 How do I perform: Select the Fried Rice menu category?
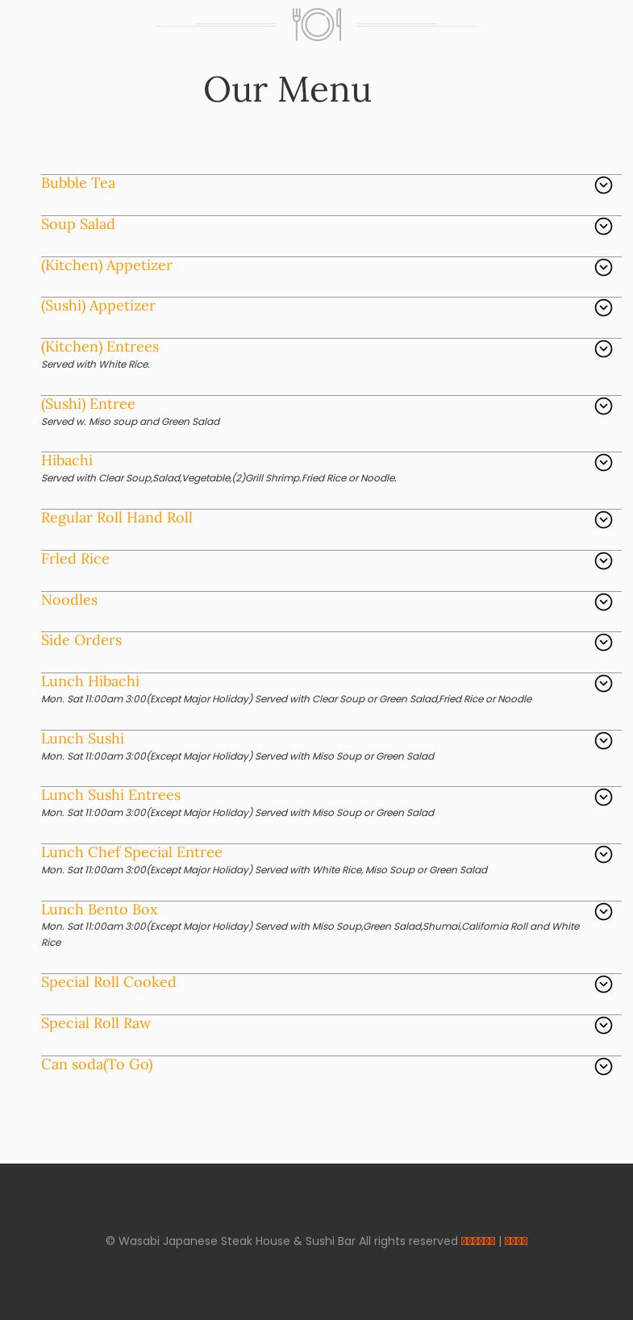tap(75, 559)
